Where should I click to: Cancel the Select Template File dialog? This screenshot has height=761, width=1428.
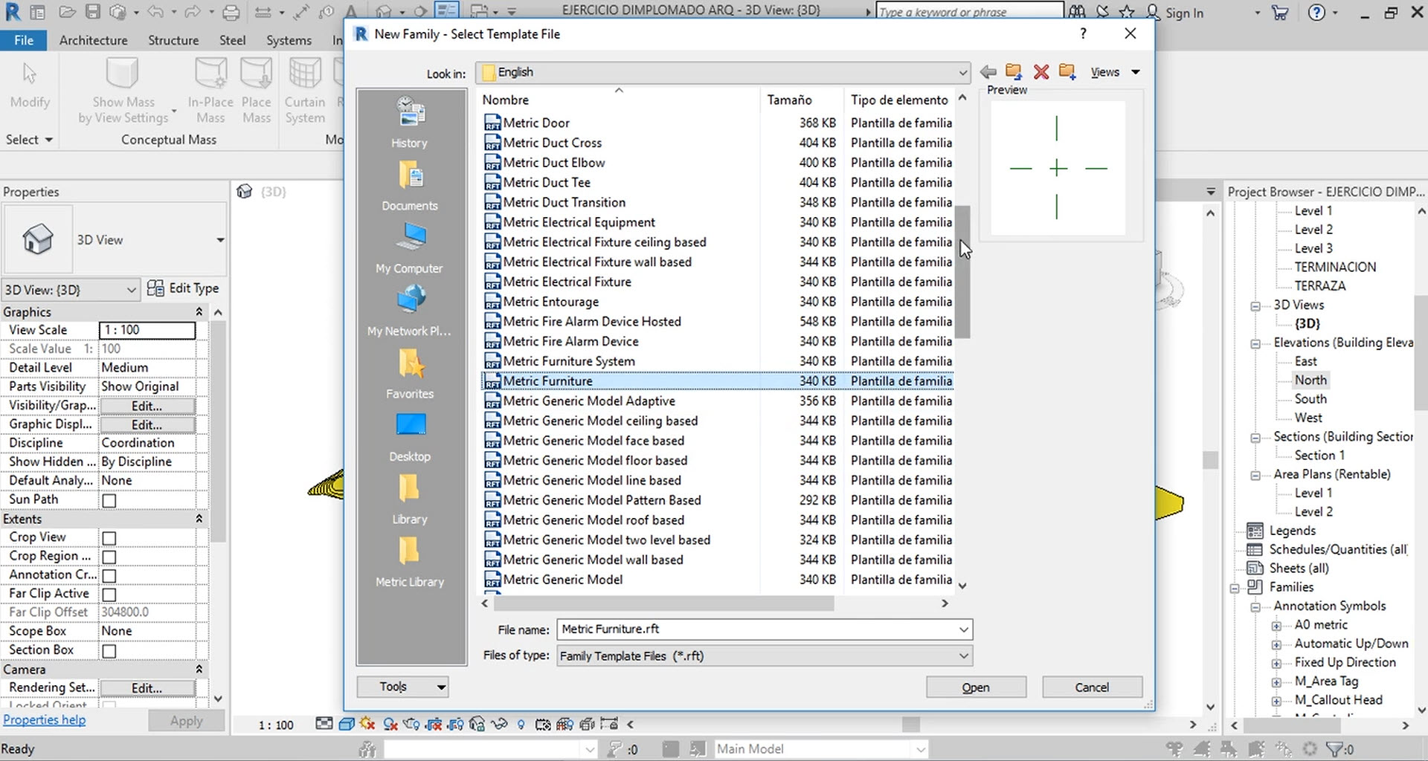pyautogui.click(x=1092, y=687)
